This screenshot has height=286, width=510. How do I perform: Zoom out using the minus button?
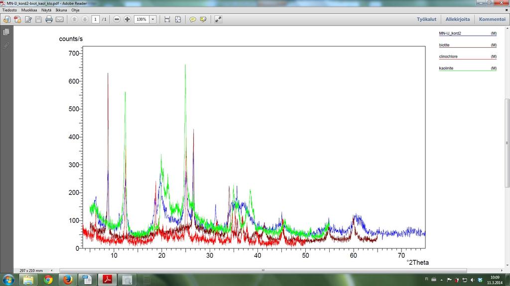click(117, 19)
